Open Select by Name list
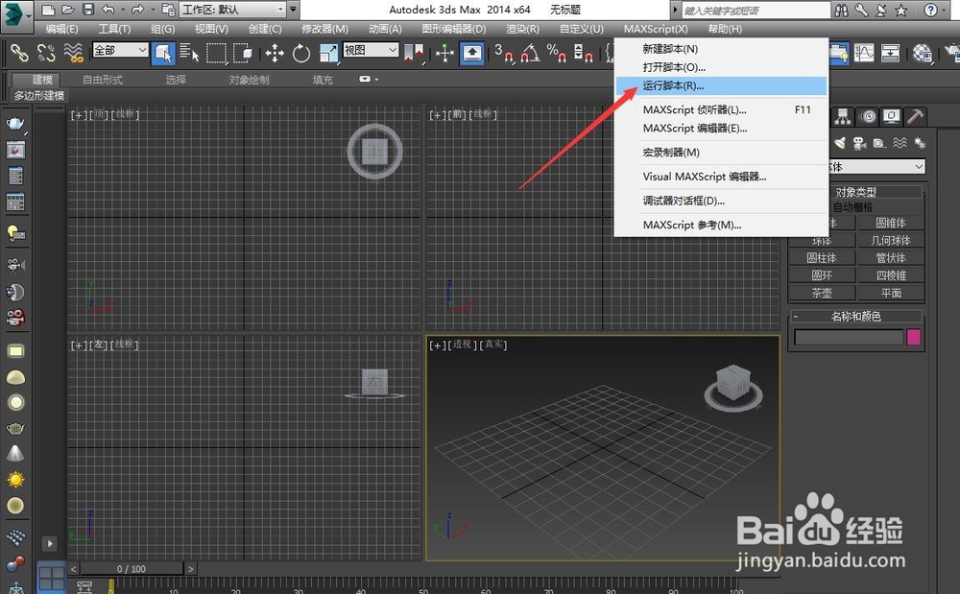The height and width of the screenshot is (594, 960). coord(189,53)
